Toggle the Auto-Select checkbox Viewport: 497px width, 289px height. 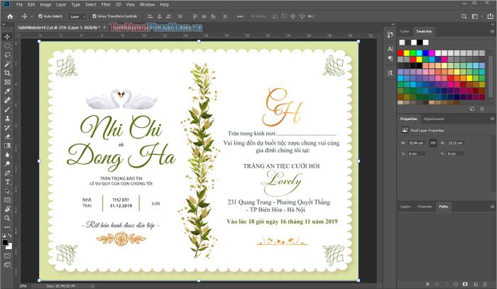(x=40, y=15)
